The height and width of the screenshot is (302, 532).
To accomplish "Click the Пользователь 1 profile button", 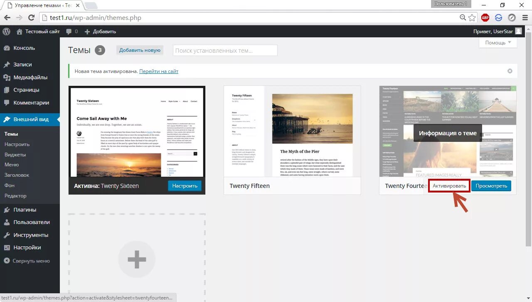I will (x=451, y=4).
